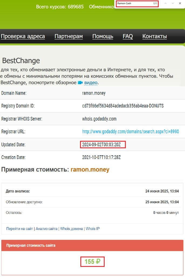Image resolution: width=185 pixels, height=277 pixels.
Task: Go to previous find result arrow
Action: click(x=165, y=3)
